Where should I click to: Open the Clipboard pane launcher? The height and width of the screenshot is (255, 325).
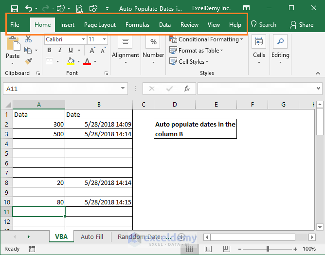point(38,73)
